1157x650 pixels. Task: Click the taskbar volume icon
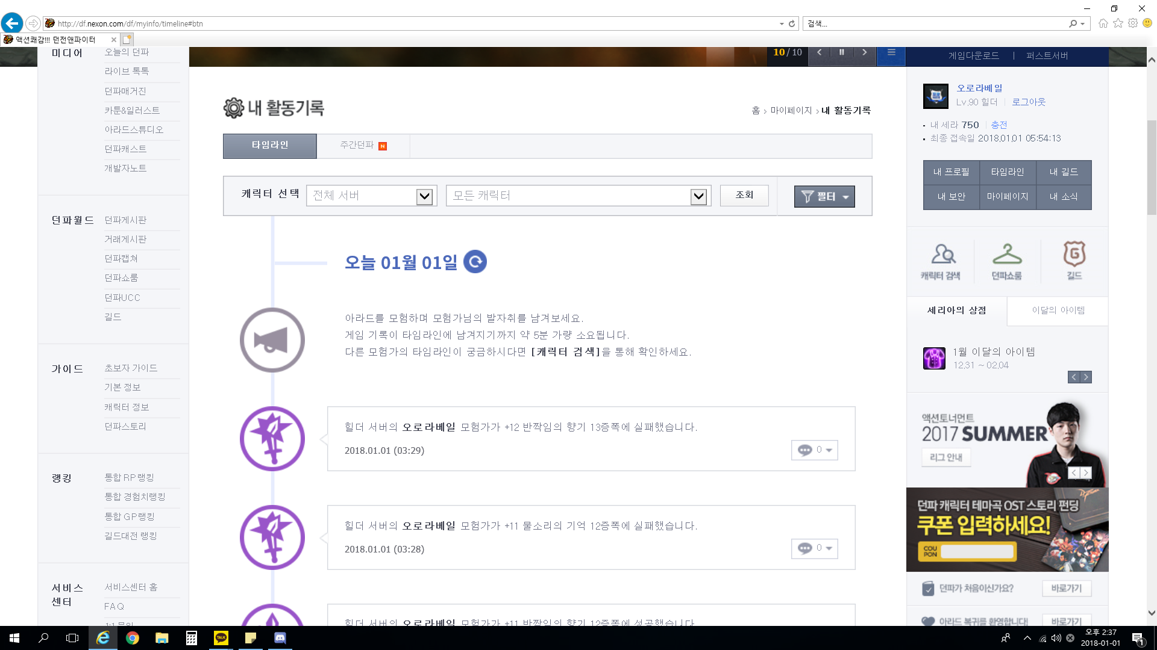(x=1056, y=638)
